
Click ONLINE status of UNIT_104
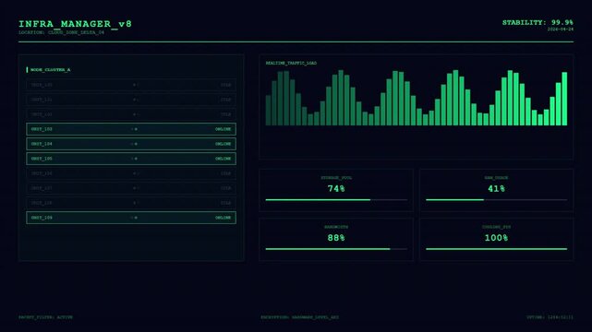click(224, 144)
